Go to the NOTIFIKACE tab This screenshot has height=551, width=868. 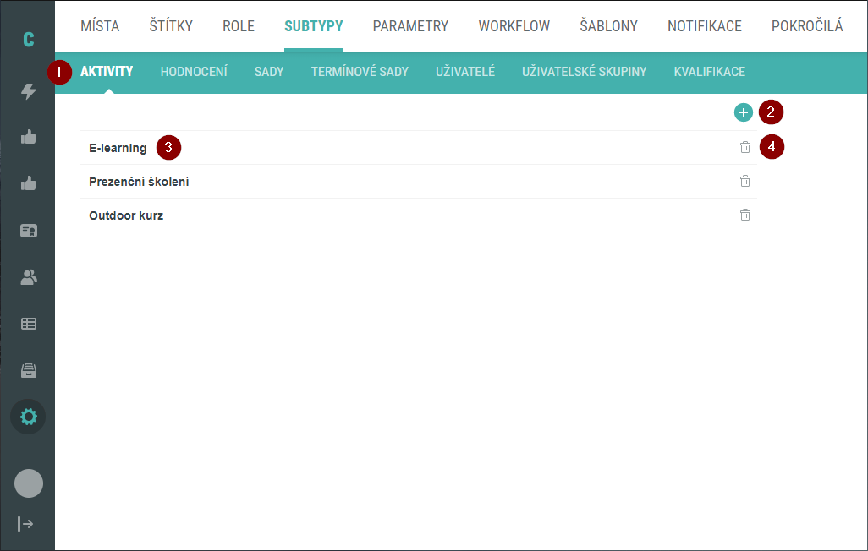[x=704, y=26]
